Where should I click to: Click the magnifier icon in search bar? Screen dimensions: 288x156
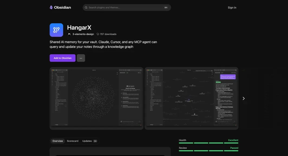(x=86, y=8)
